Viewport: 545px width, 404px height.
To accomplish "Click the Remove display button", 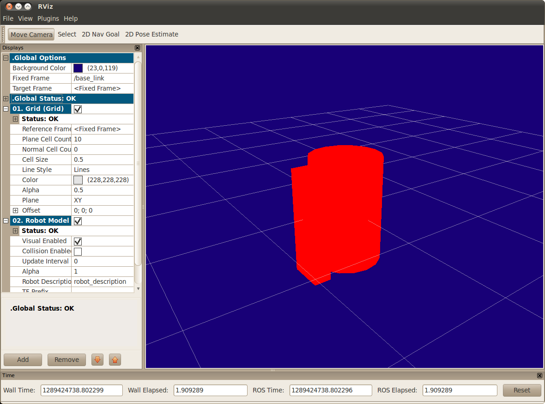I will tap(67, 360).
